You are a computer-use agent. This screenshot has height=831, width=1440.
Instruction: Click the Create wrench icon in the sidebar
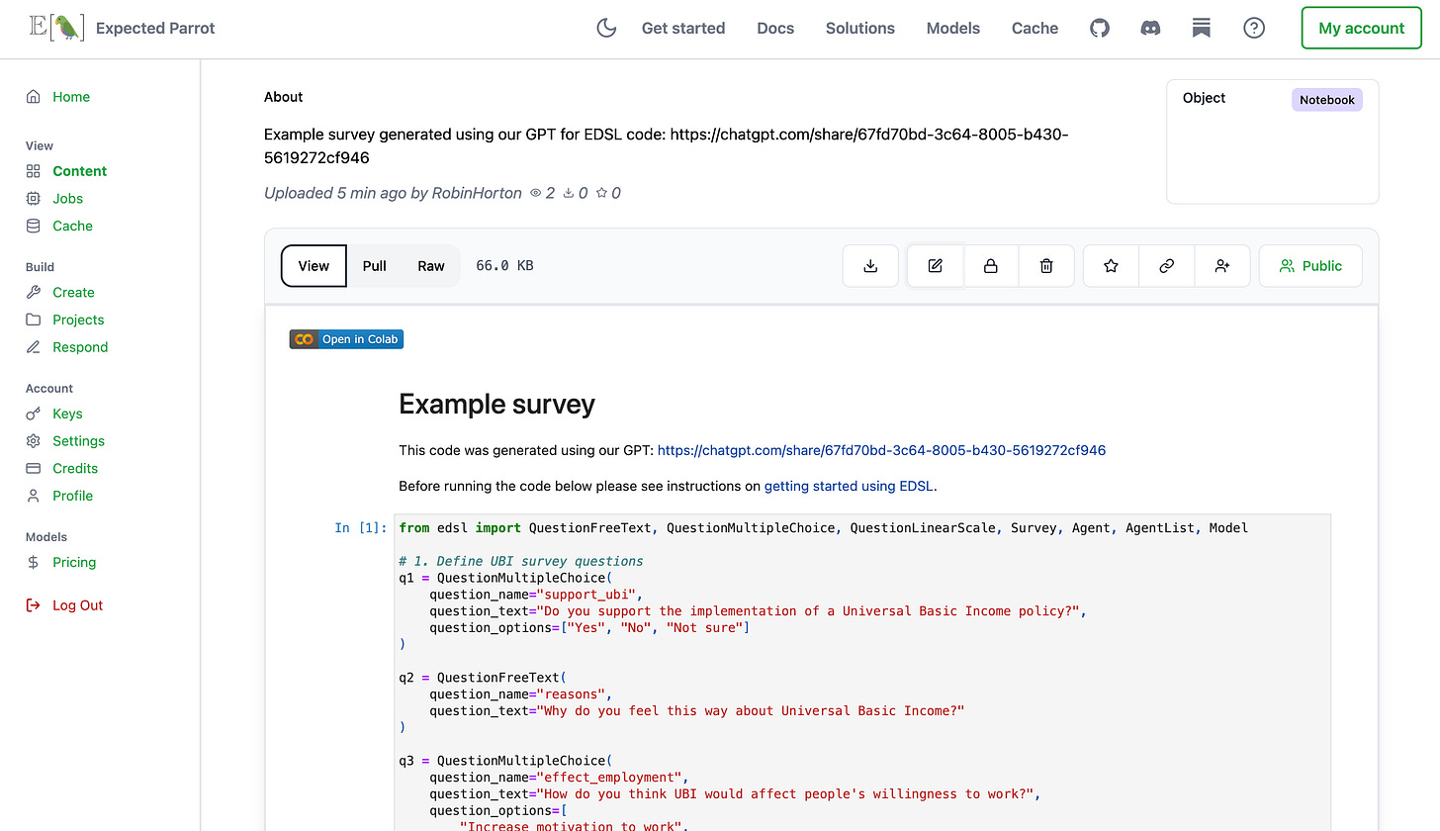click(x=34, y=293)
